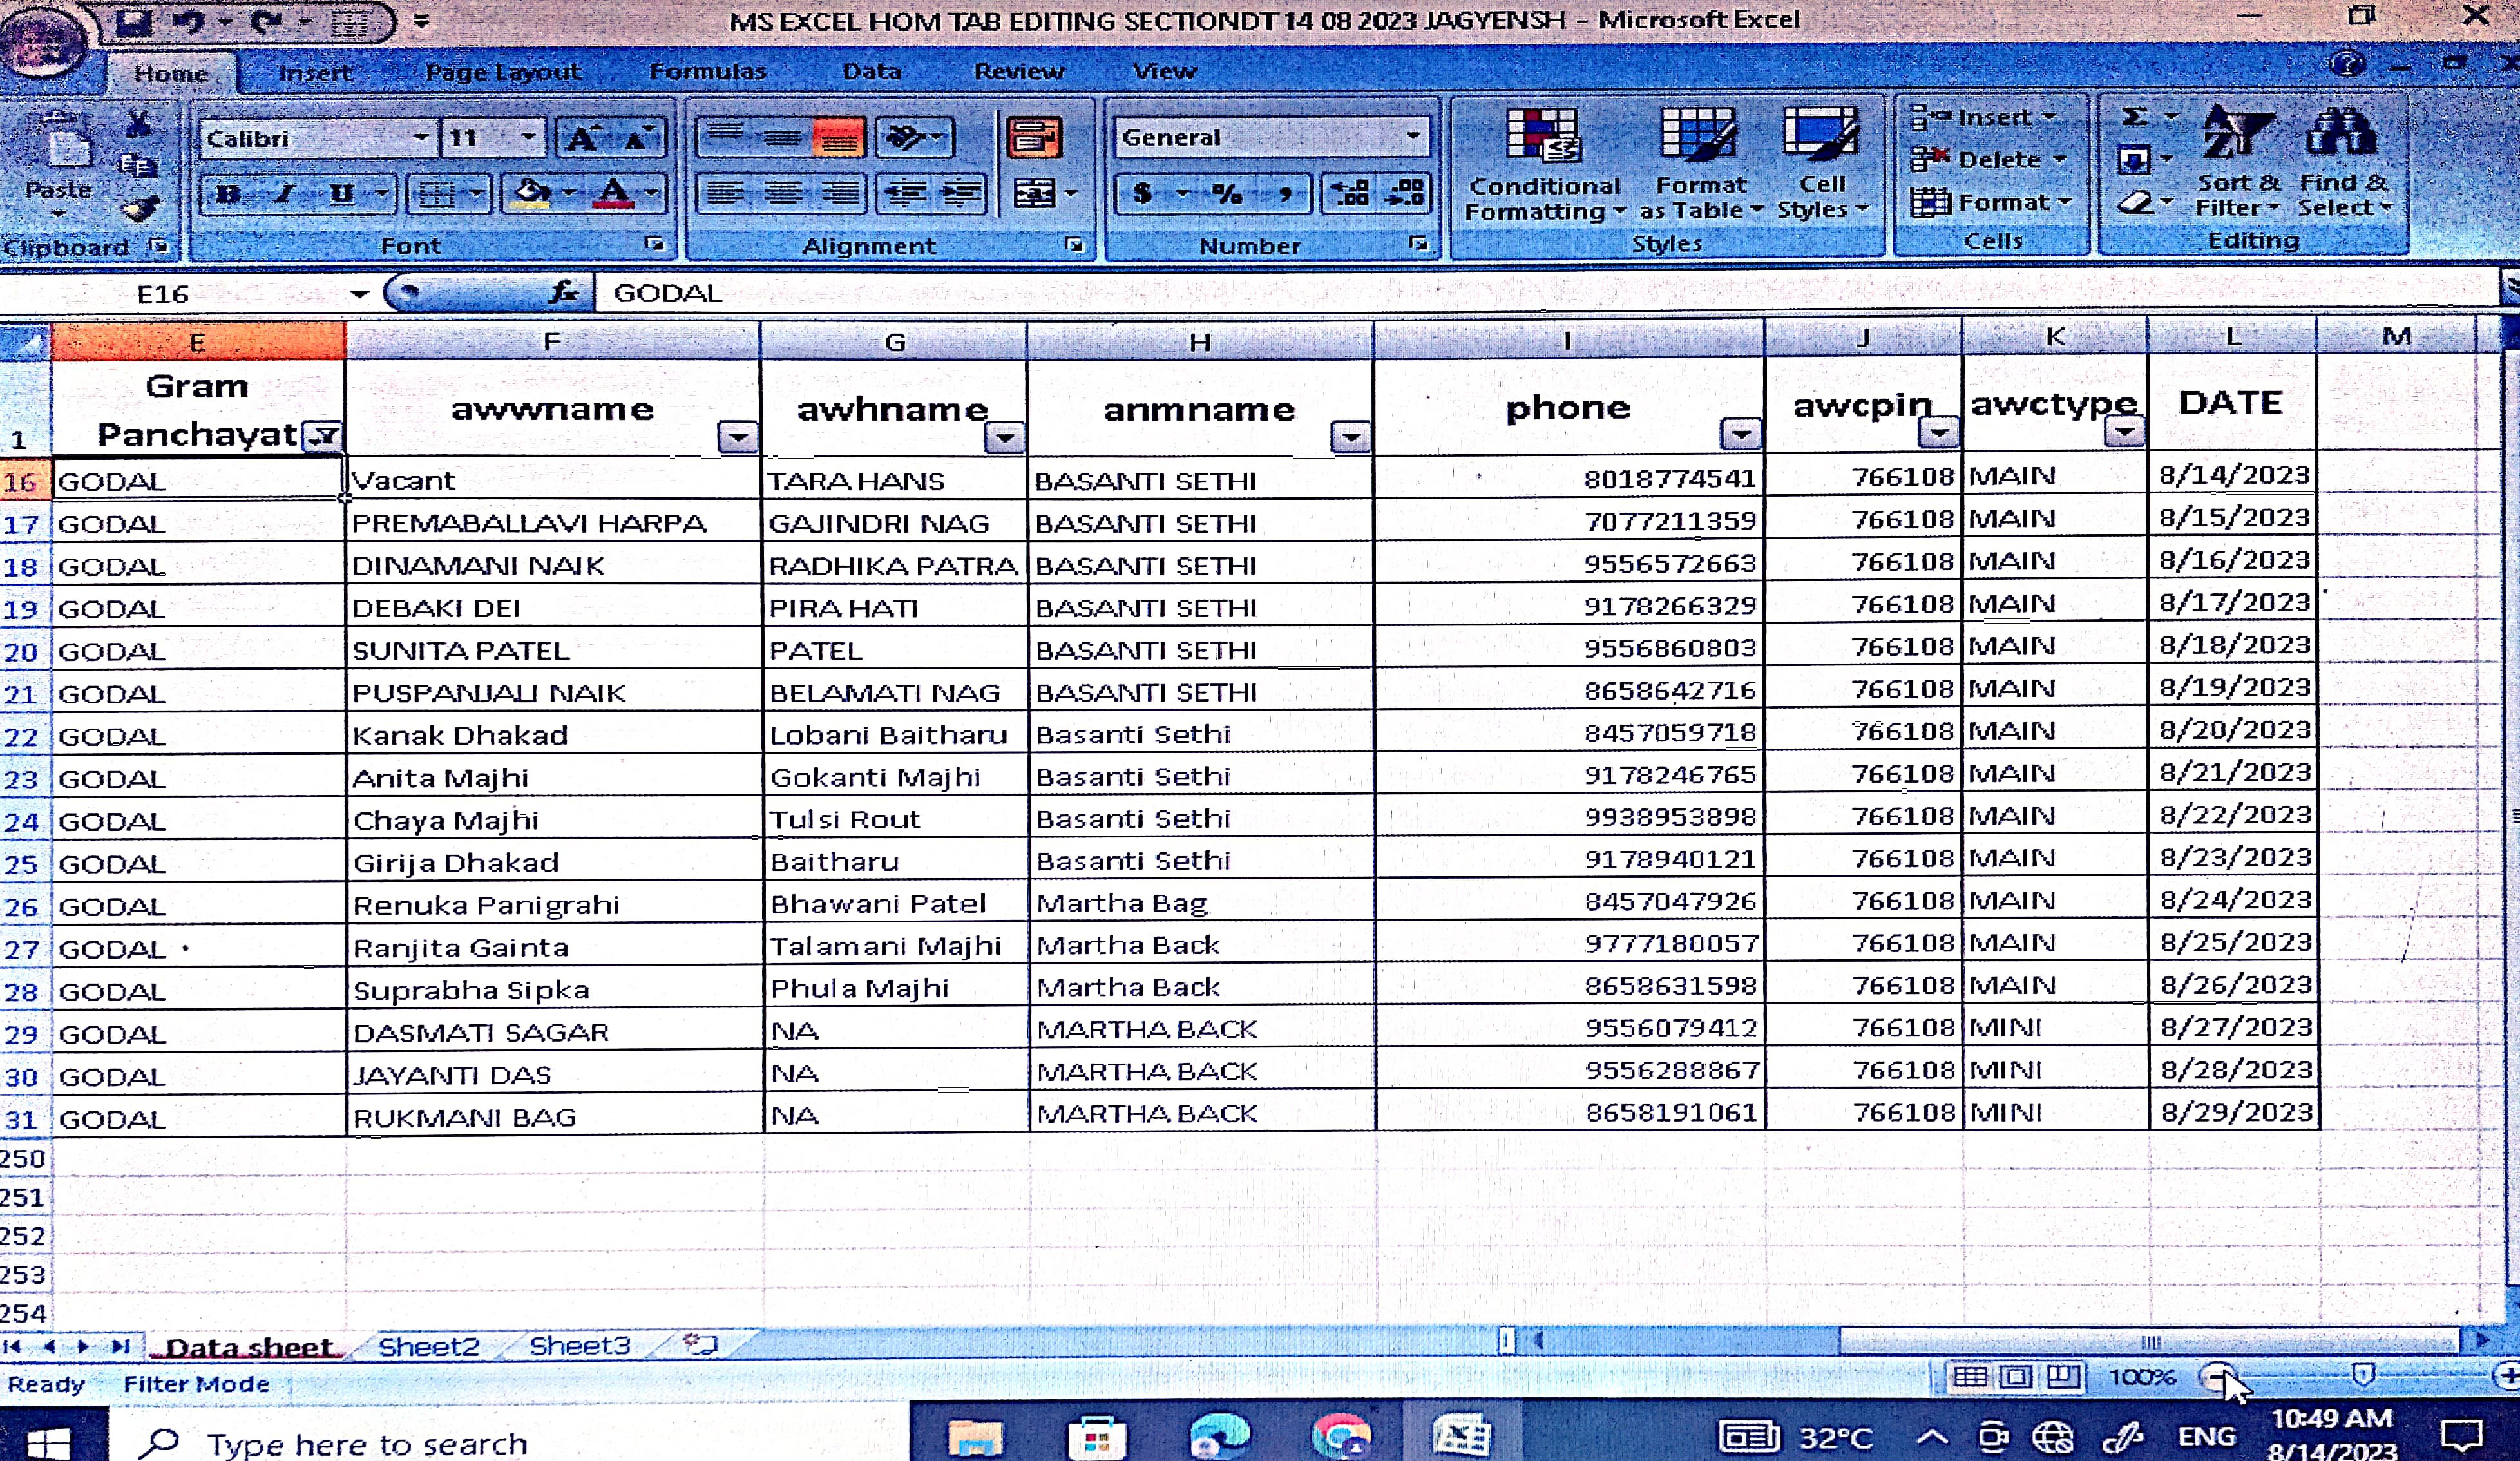Viewport: 2520px width, 1461px height.
Task: Open the awwname column filter dropdown
Action: point(738,437)
